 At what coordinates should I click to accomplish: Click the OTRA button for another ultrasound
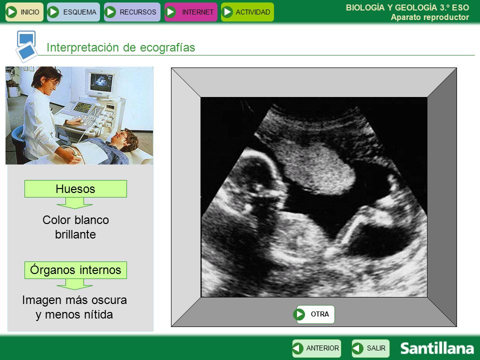coord(314,314)
